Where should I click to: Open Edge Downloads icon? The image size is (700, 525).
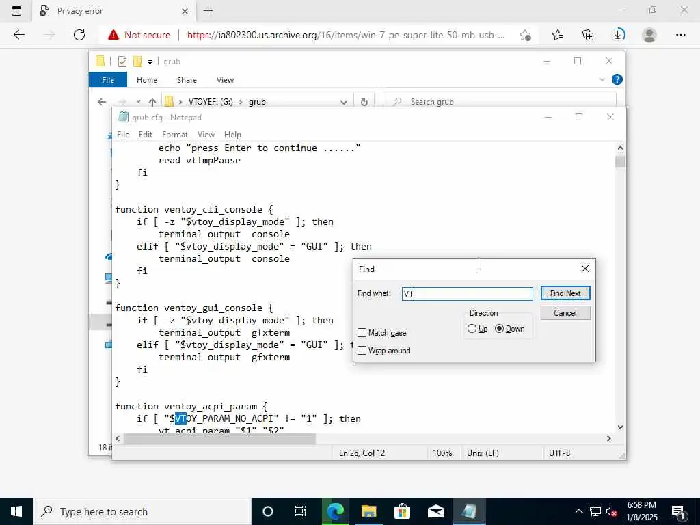tap(619, 35)
